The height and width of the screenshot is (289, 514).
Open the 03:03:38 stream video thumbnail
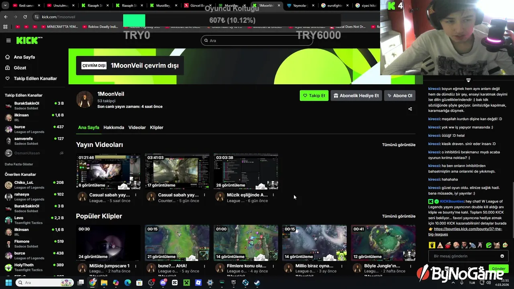click(x=246, y=171)
